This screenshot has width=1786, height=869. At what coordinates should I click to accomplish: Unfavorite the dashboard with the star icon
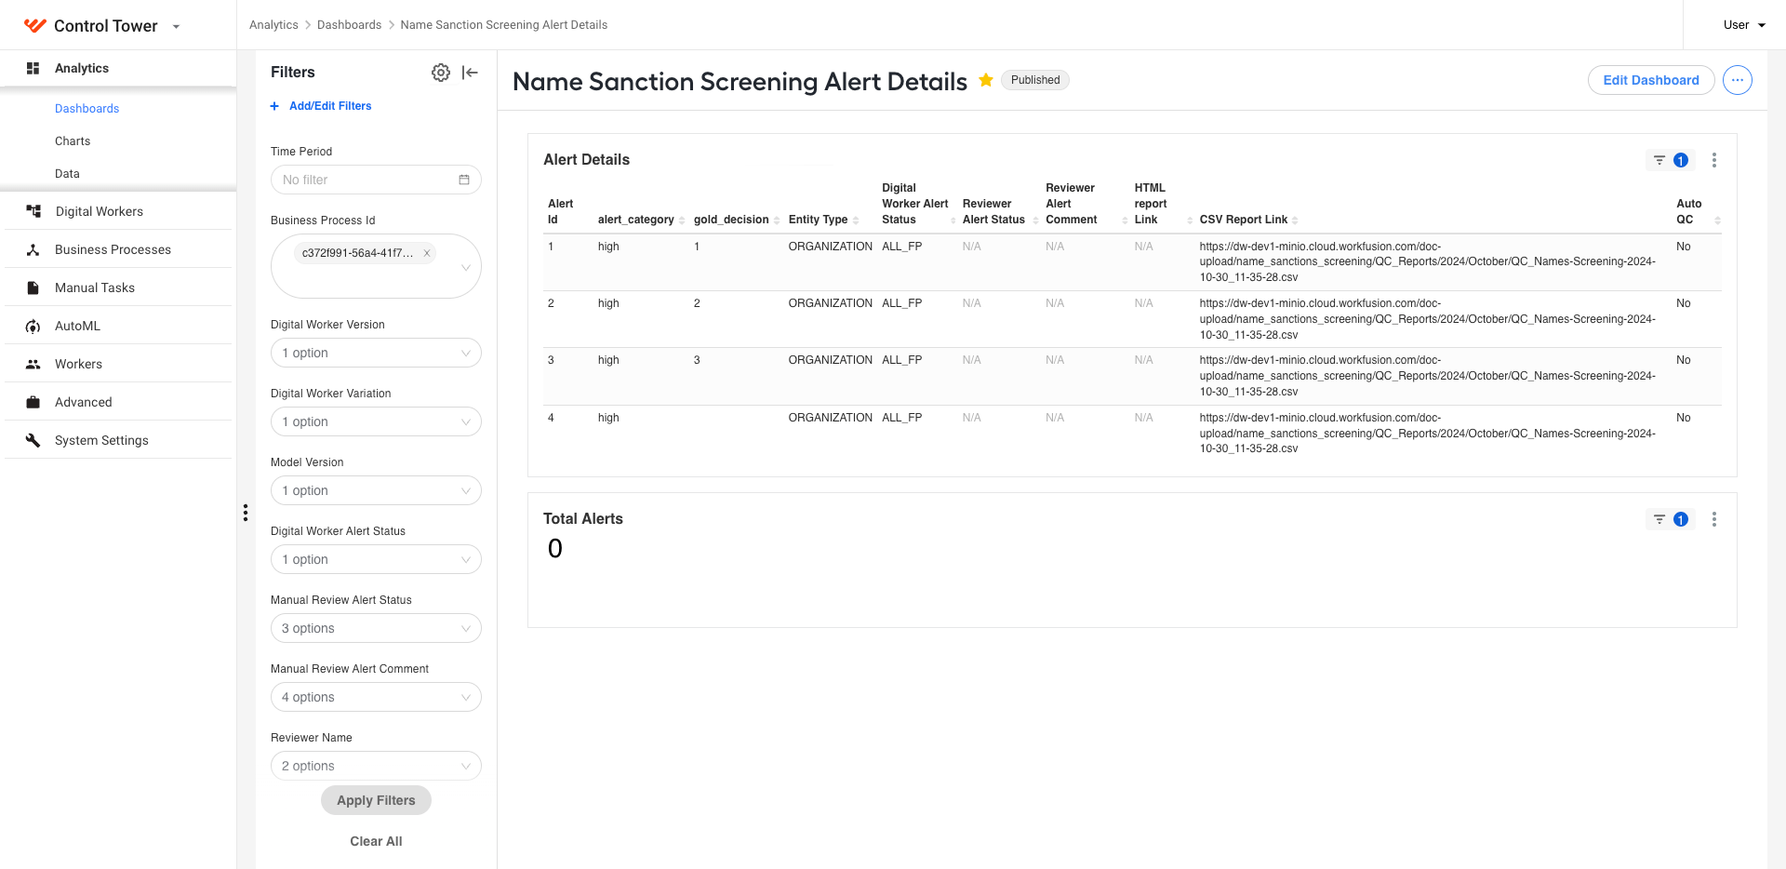click(x=986, y=80)
